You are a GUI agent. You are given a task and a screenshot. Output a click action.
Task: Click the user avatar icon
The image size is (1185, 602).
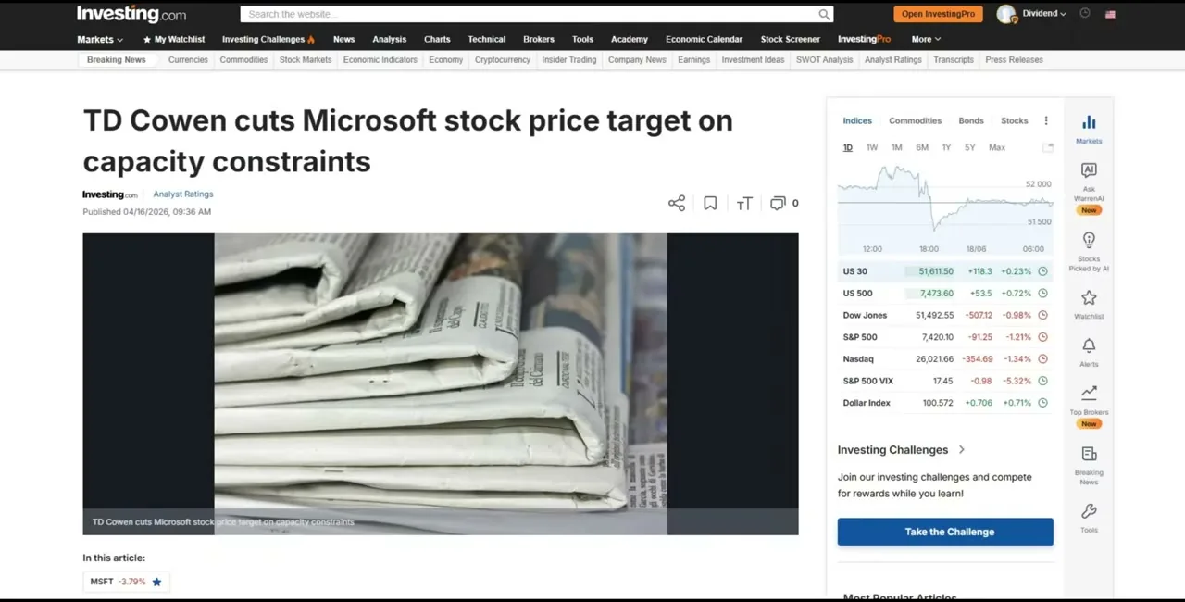pos(1006,14)
